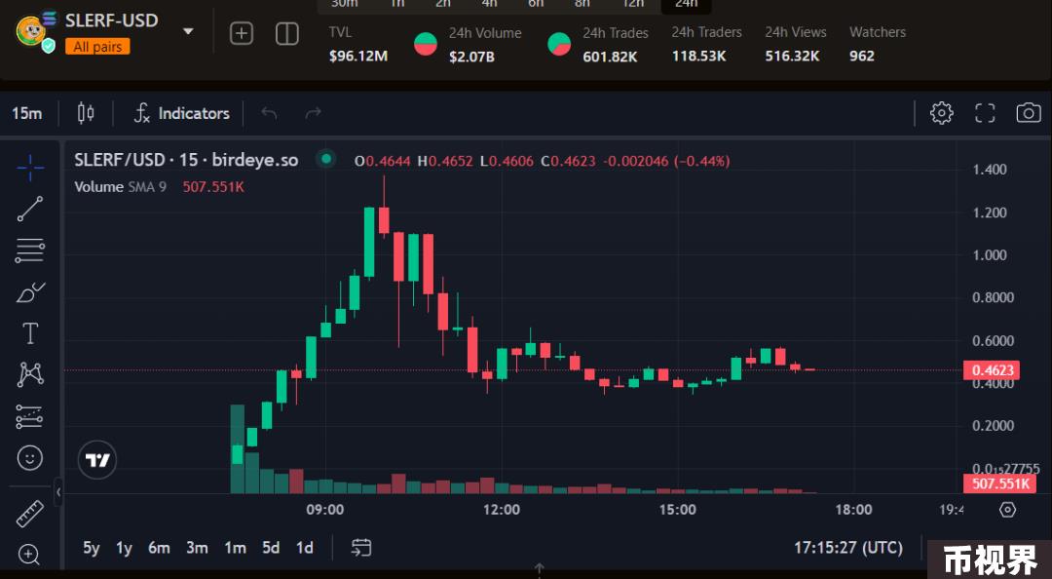
Task: Set chart range to 5y
Action: (92, 548)
